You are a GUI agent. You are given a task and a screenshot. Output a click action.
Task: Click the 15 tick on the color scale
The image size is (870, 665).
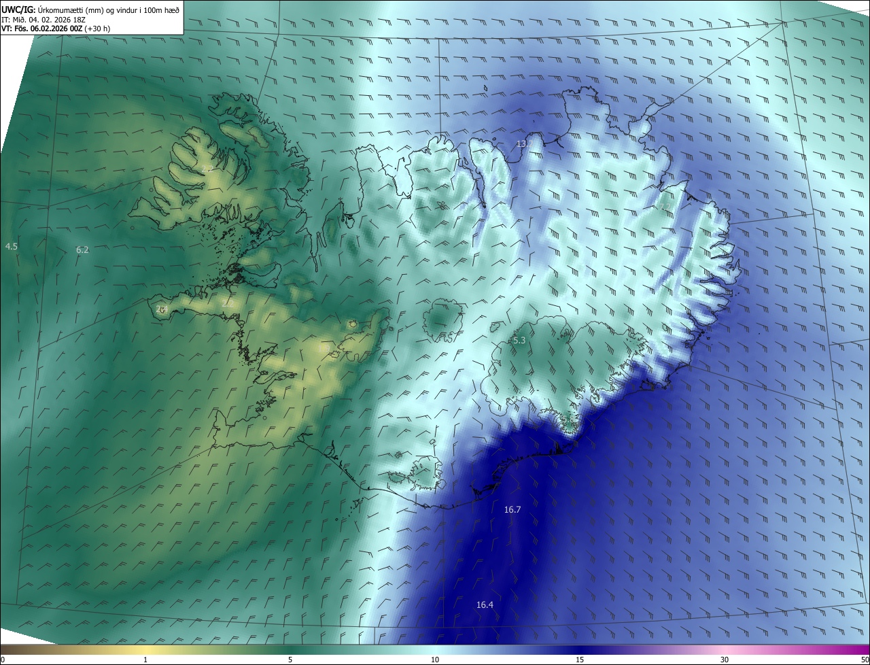[x=580, y=660]
